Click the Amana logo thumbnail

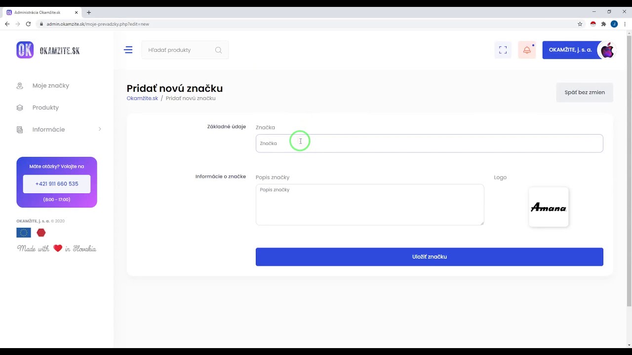[549, 207]
